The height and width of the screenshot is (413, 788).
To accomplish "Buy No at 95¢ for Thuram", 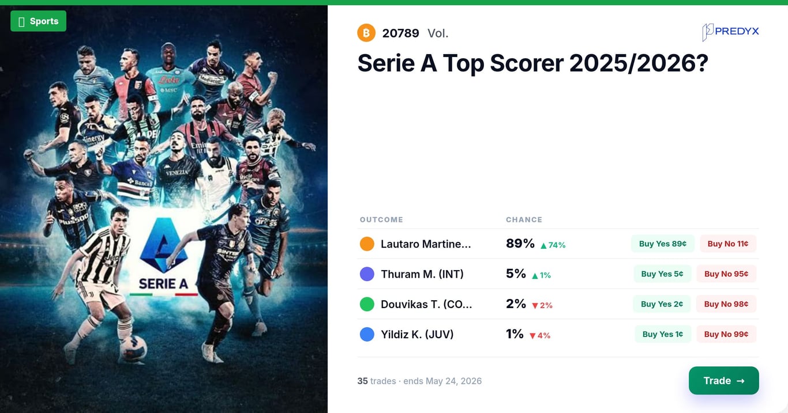I will pos(726,274).
